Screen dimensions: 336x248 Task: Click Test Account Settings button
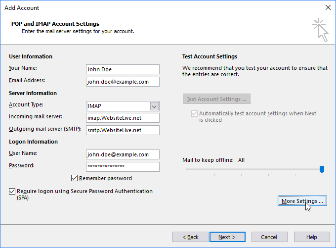[x=216, y=99]
